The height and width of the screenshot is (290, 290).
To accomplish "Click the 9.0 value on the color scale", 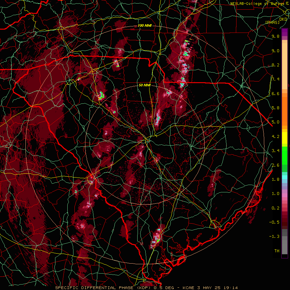I will coord(275,51).
